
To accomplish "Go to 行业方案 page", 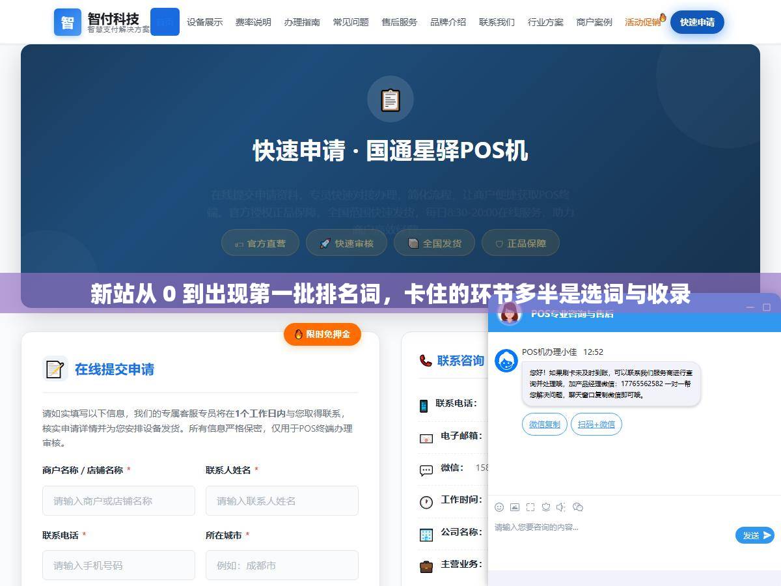I will (545, 22).
